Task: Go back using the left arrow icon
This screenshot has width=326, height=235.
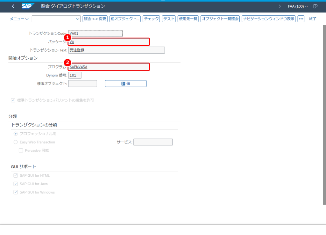Action: 13,6
